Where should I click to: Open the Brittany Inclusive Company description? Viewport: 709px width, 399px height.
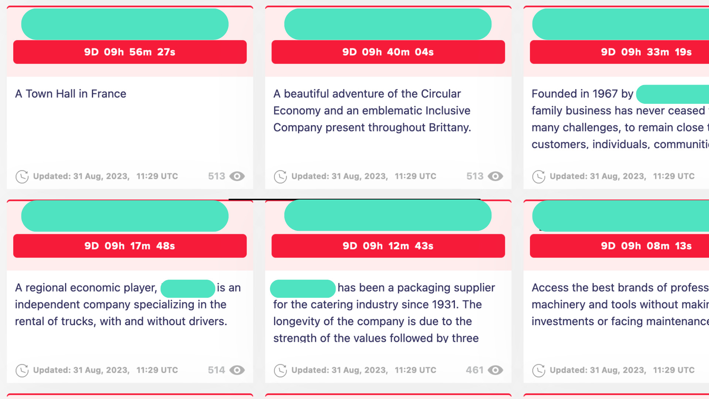pos(372,110)
